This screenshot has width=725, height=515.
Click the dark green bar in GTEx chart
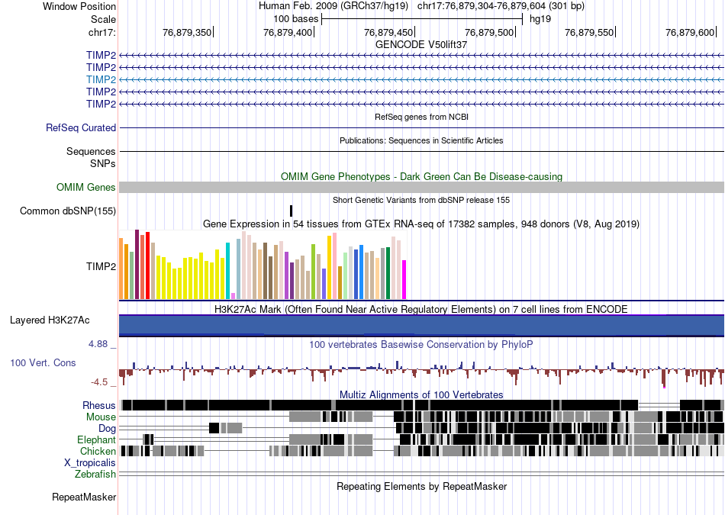coord(388,273)
